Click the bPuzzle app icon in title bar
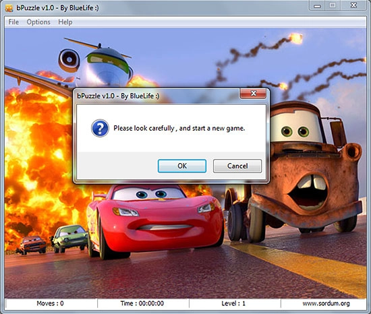Viewport: 371px width, 314px height. pos(9,8)
